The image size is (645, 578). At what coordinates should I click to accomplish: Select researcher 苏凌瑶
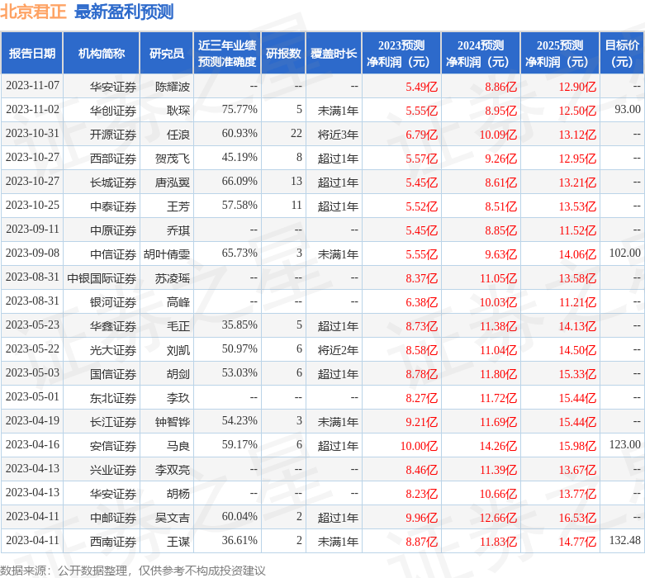[173, 277]
